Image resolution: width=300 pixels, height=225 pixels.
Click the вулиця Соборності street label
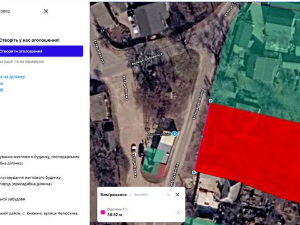[x=147, y=59]
